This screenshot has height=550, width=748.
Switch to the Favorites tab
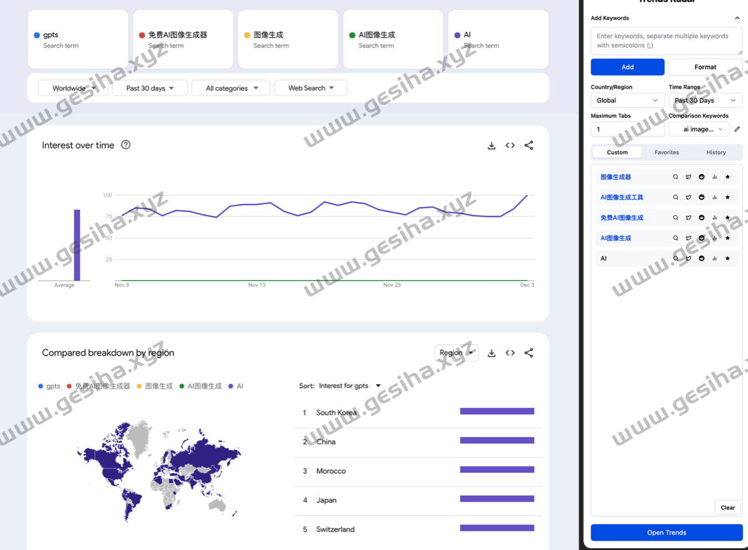(x=667, y=152)
